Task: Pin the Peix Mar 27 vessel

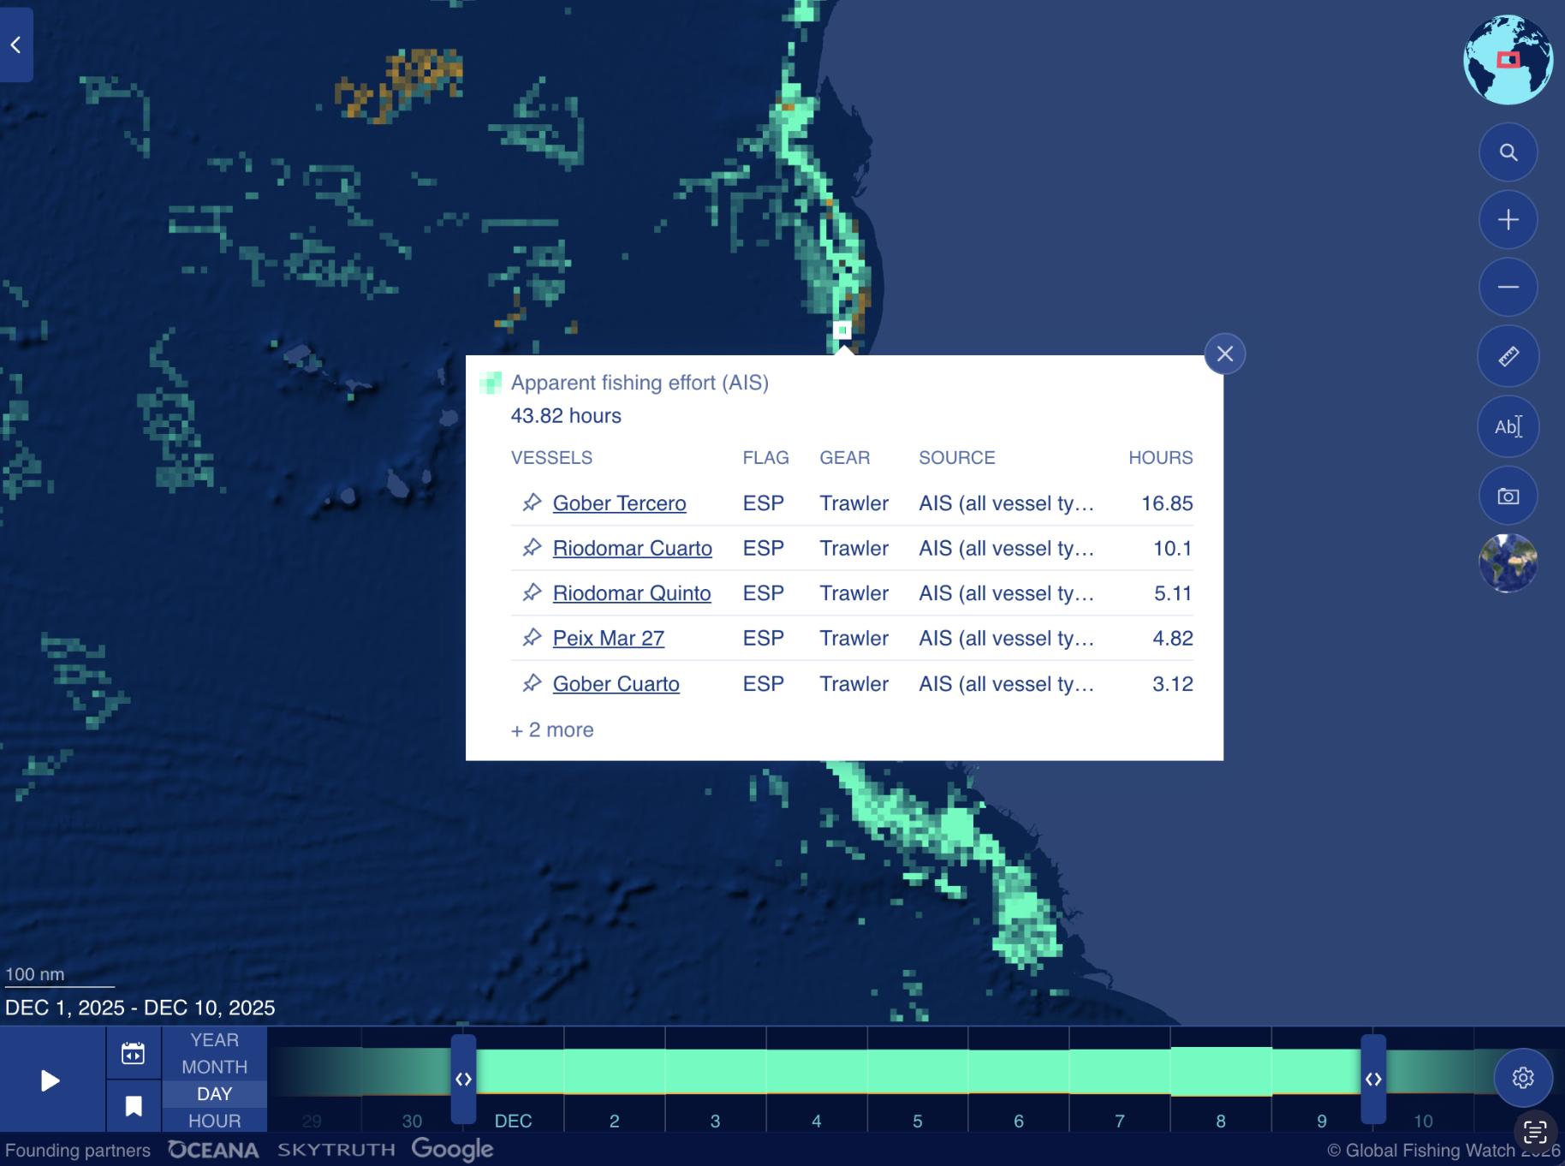Action: (x=532, y=638)
